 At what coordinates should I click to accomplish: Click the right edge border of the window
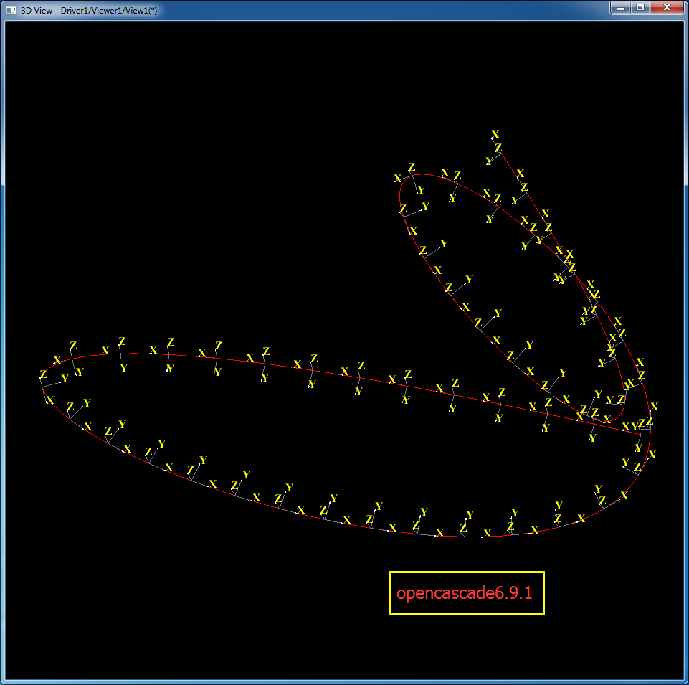coord(686,359)
